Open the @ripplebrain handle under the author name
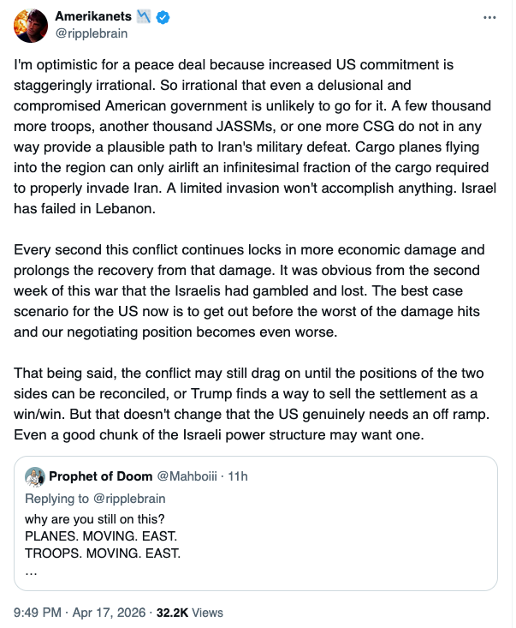Viewport: 516px width, 628px height. click(x=89, y=35)
